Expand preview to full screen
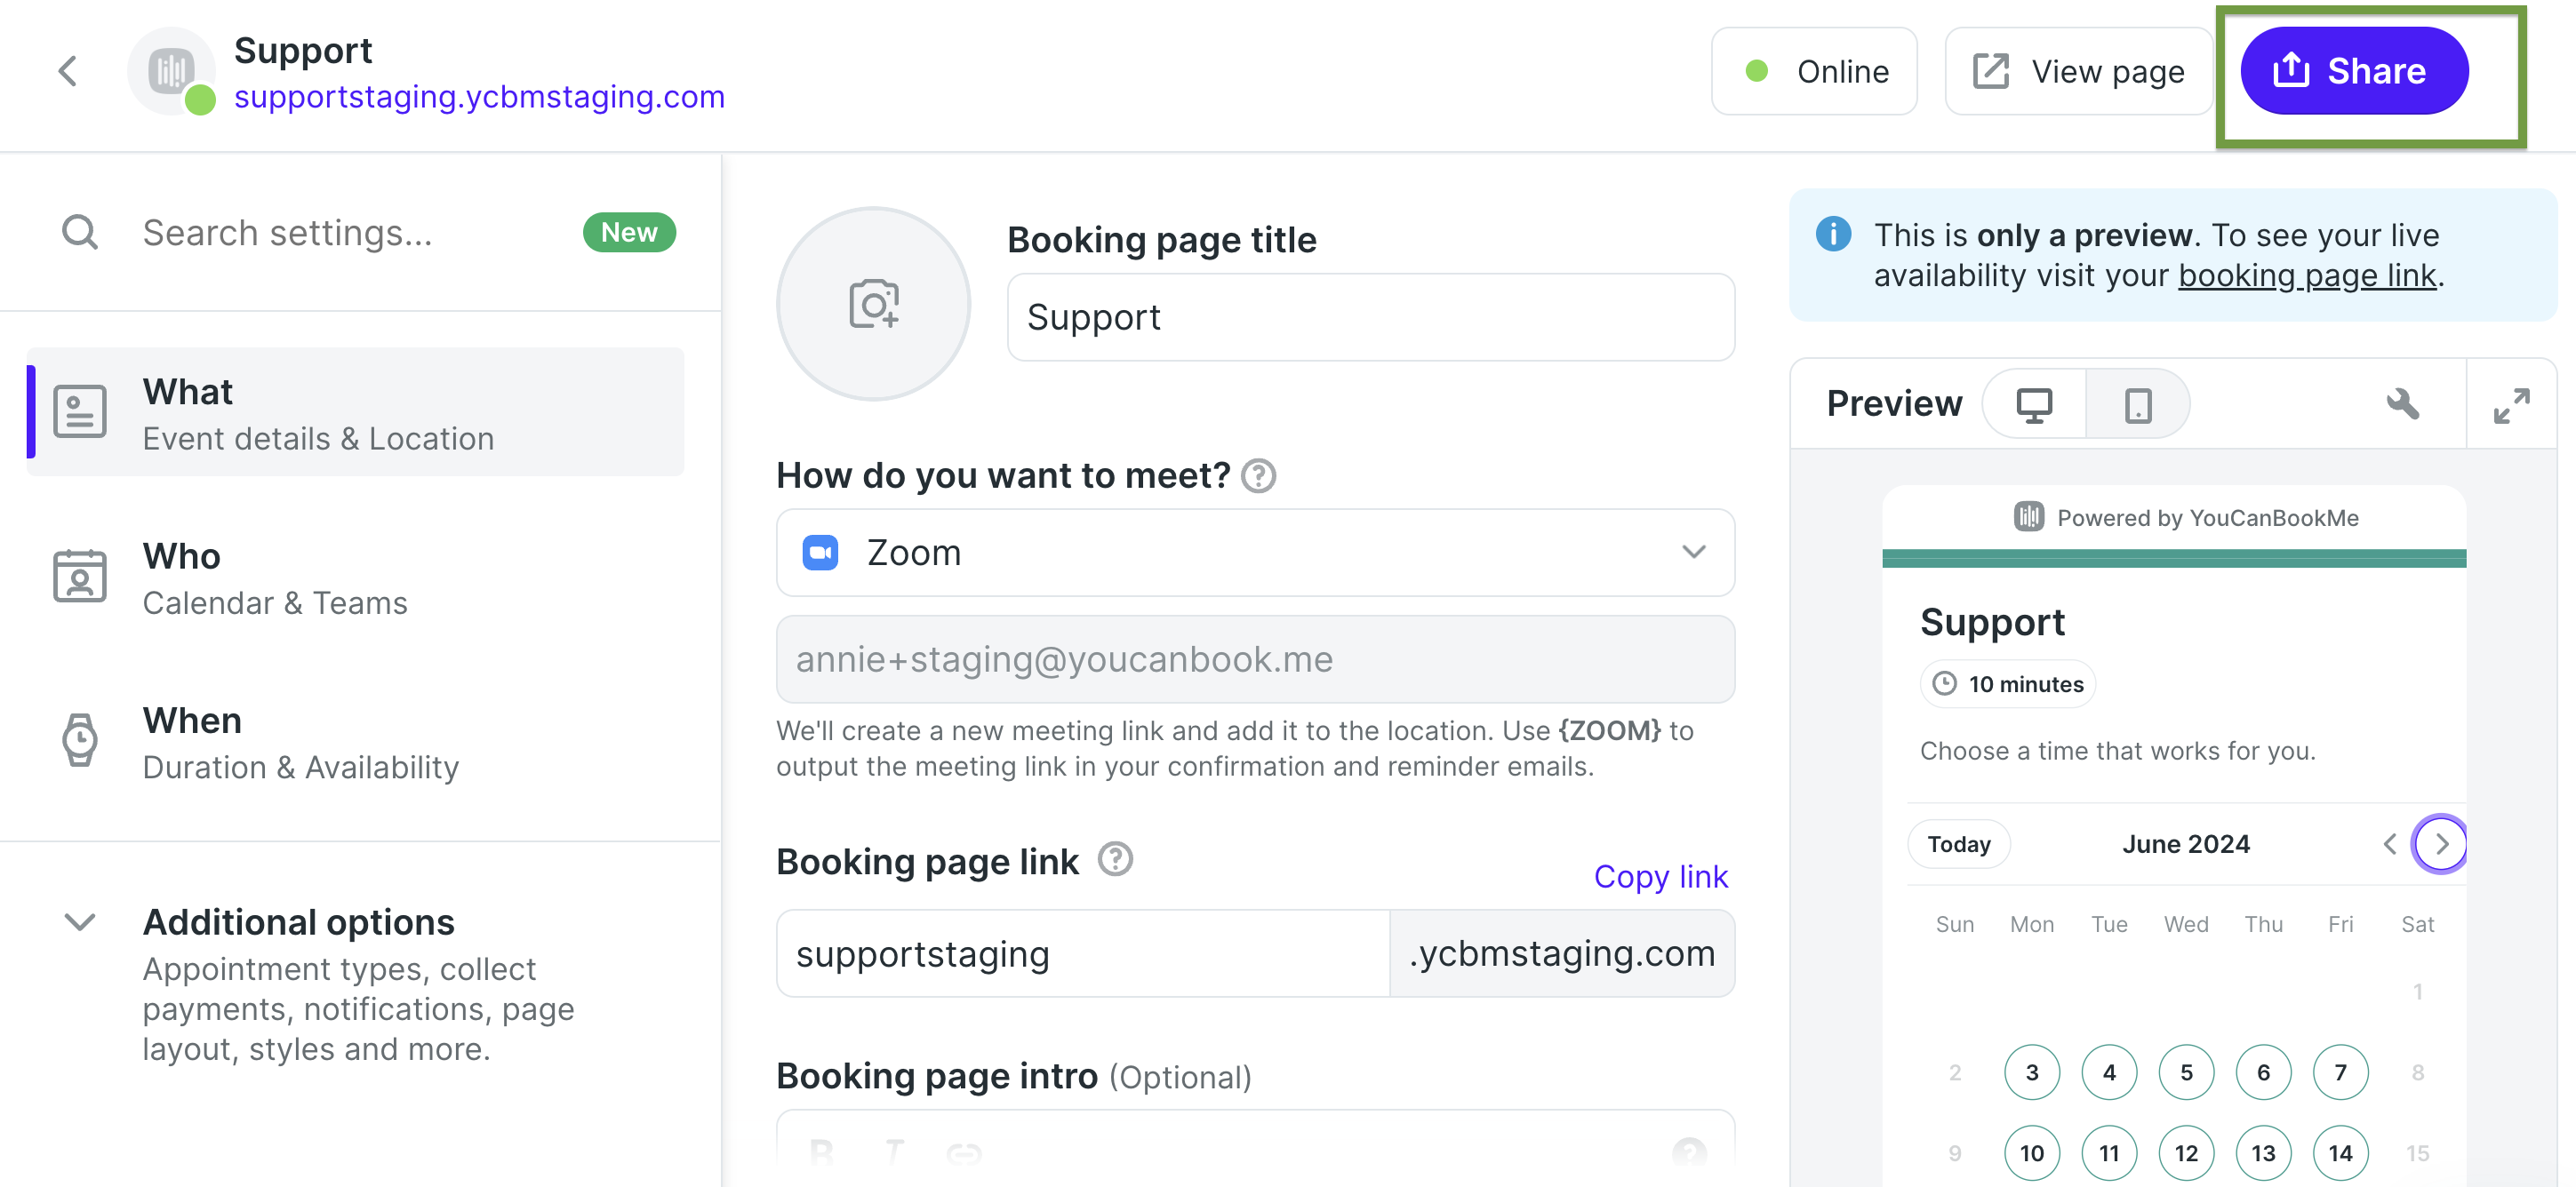 [x=2511, y=404]
